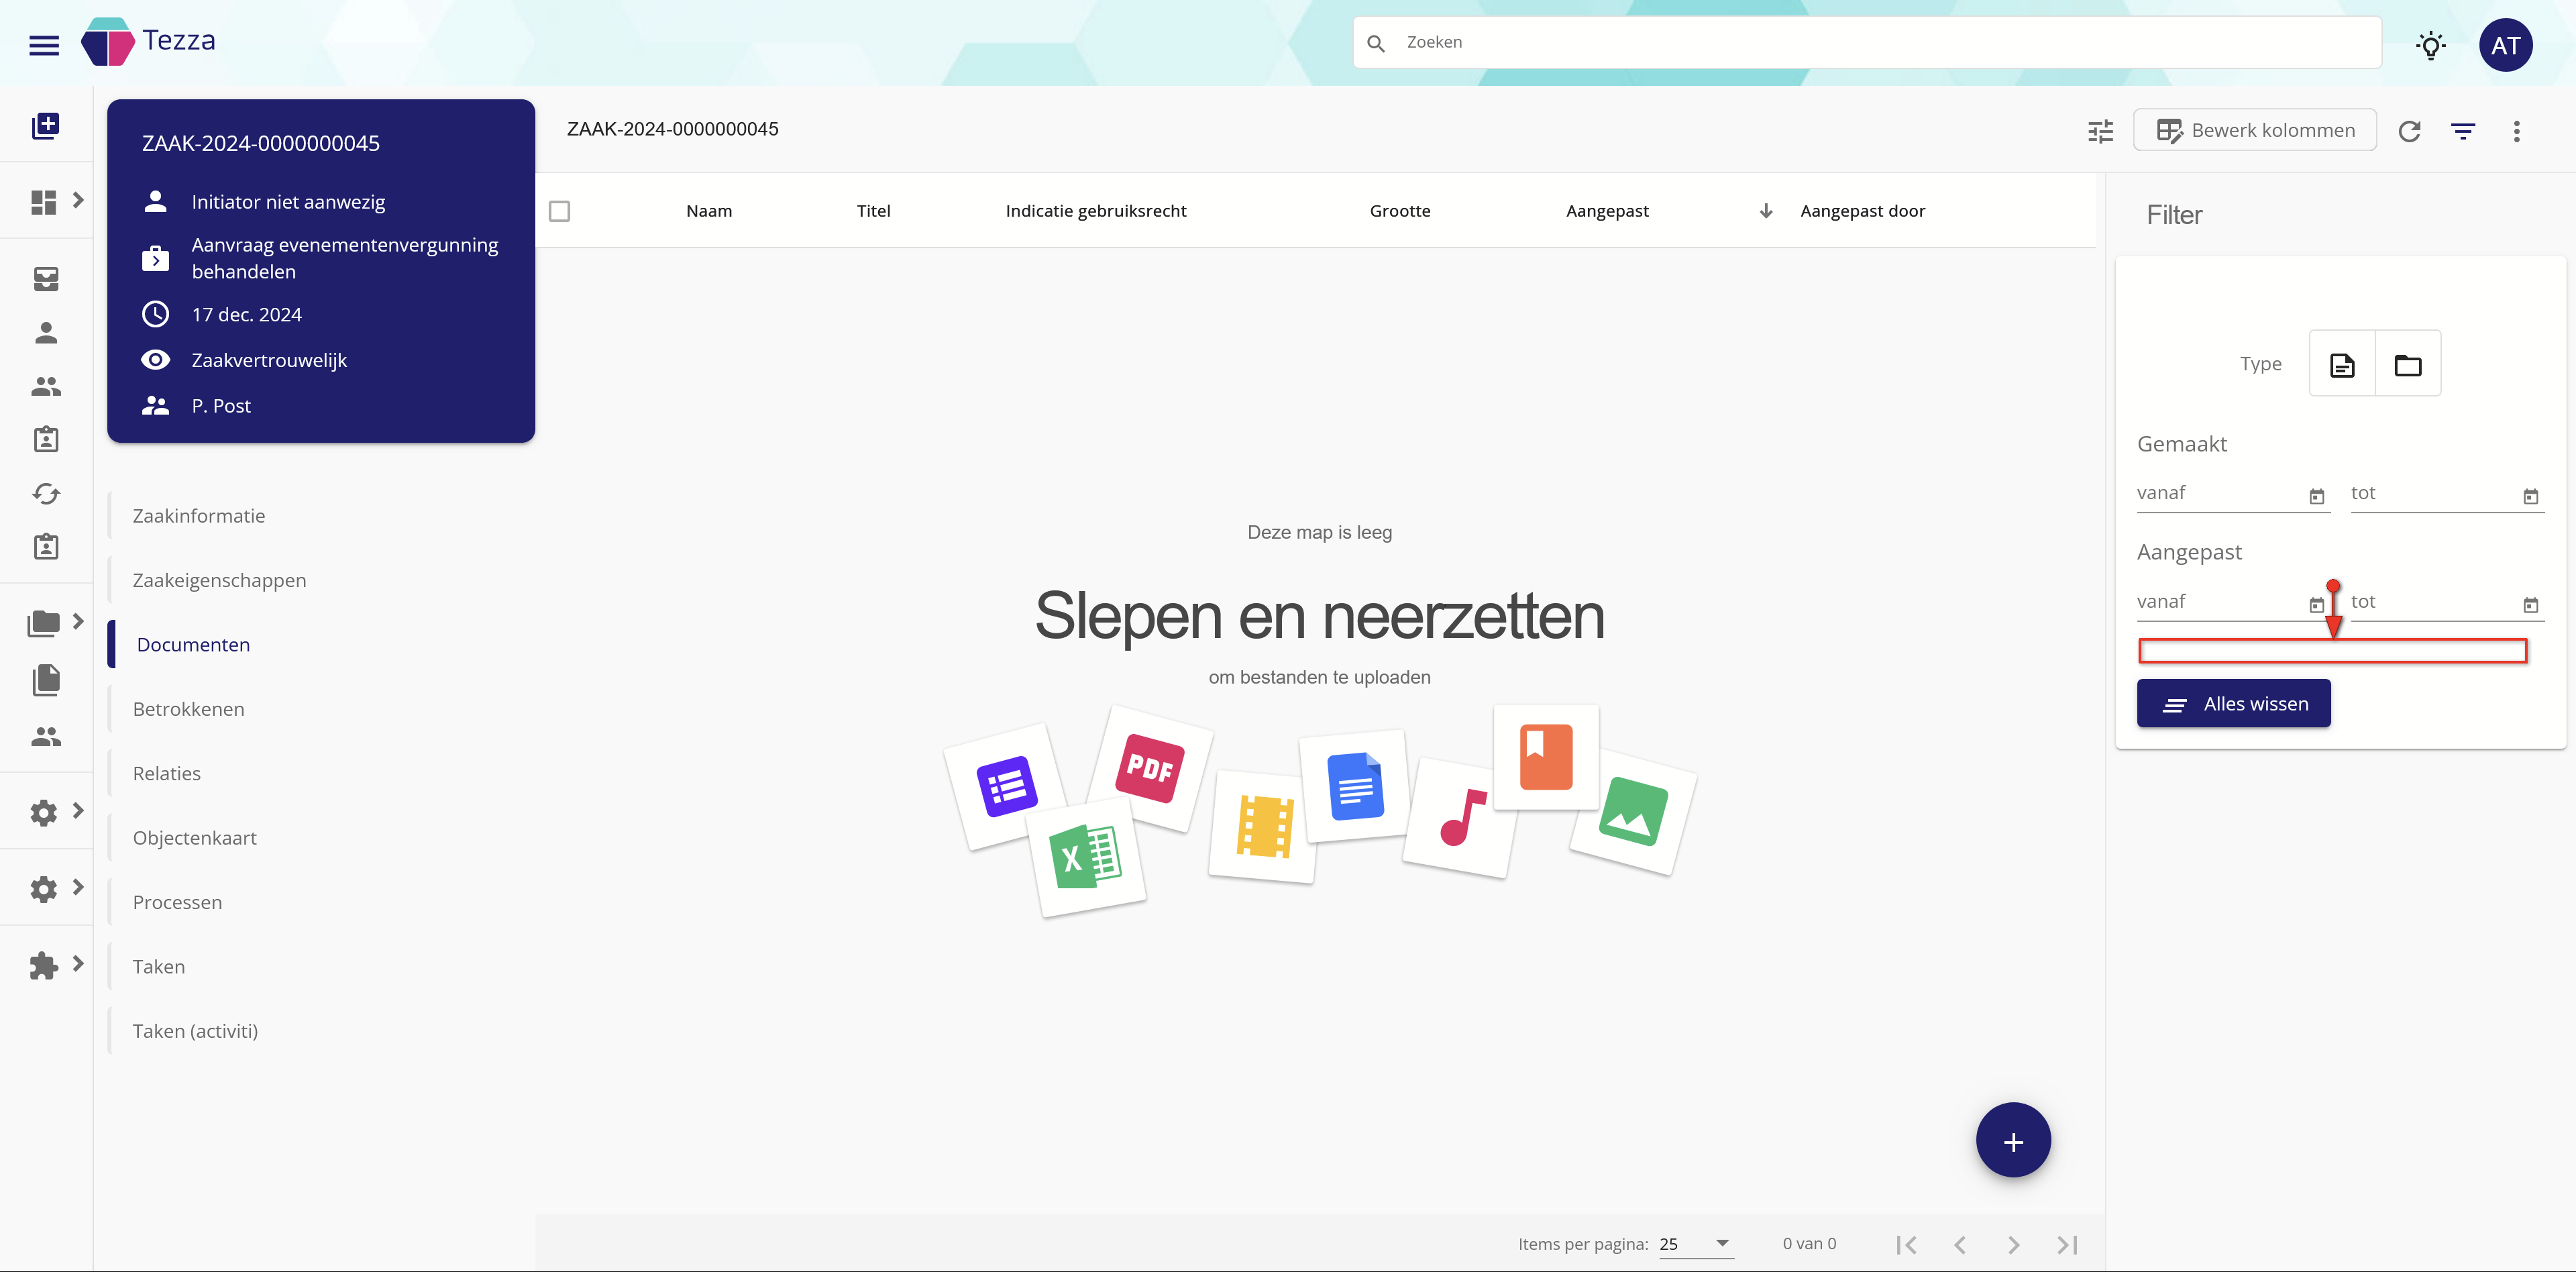Open the AT user avatar menu
Image resolution: width=2576 pixels, height=1272 pixels.
2505,45
